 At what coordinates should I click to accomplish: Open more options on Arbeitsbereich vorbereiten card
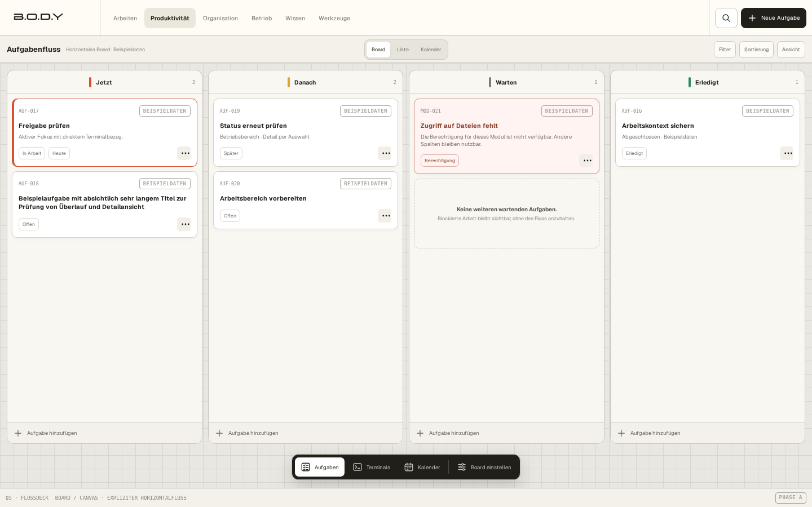pyautogui.click(x=385, y=216)
